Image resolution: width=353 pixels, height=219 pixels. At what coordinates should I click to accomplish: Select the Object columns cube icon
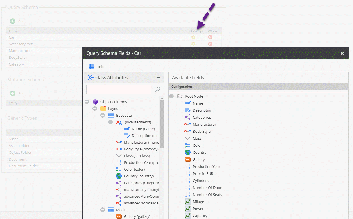click(95, 102)
